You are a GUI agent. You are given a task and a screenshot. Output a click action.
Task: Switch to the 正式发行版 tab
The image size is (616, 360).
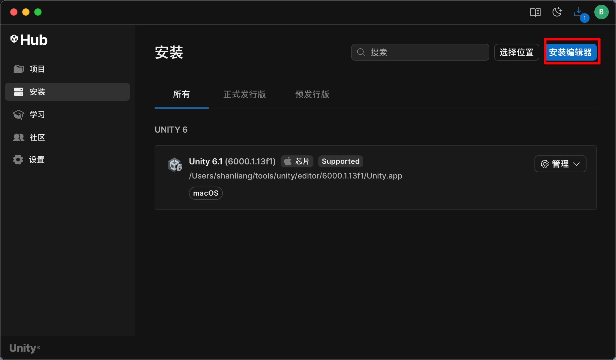pos(245,94)
